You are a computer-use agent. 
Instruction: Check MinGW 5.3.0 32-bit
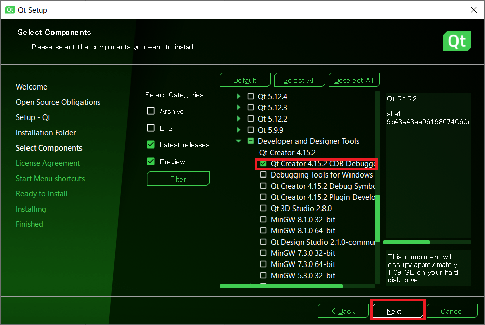tap(263, 275)
